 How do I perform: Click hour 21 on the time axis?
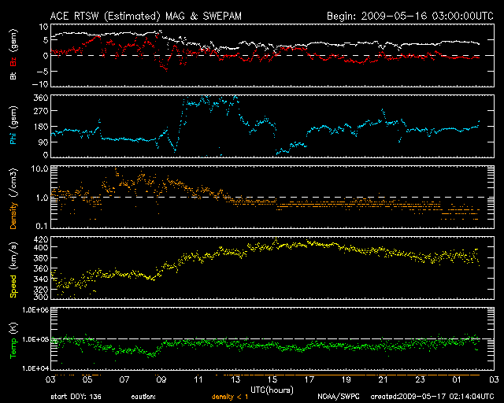(x=381, y=379)
